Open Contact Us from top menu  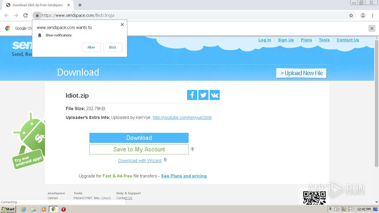point(348,40)
